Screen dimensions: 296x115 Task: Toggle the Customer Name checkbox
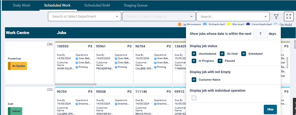click(x=194, y=80)
